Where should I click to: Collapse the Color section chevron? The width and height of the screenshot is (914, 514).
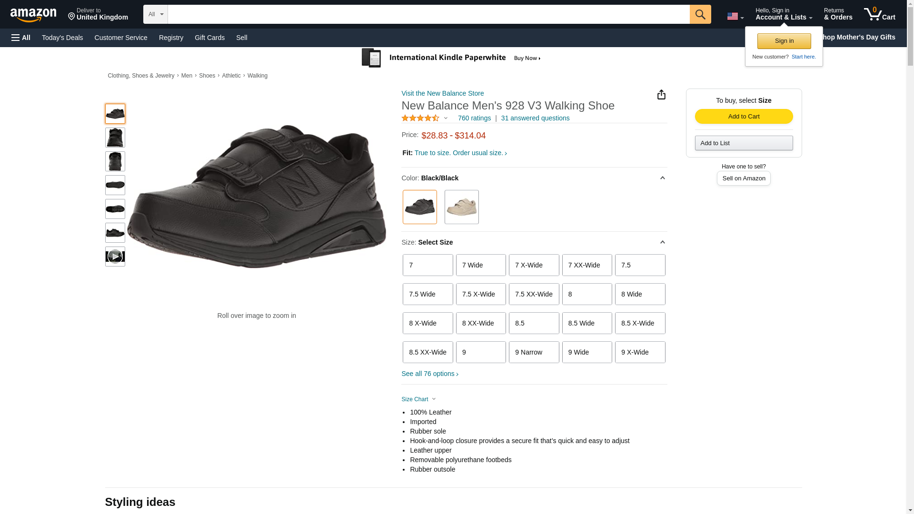662,178
